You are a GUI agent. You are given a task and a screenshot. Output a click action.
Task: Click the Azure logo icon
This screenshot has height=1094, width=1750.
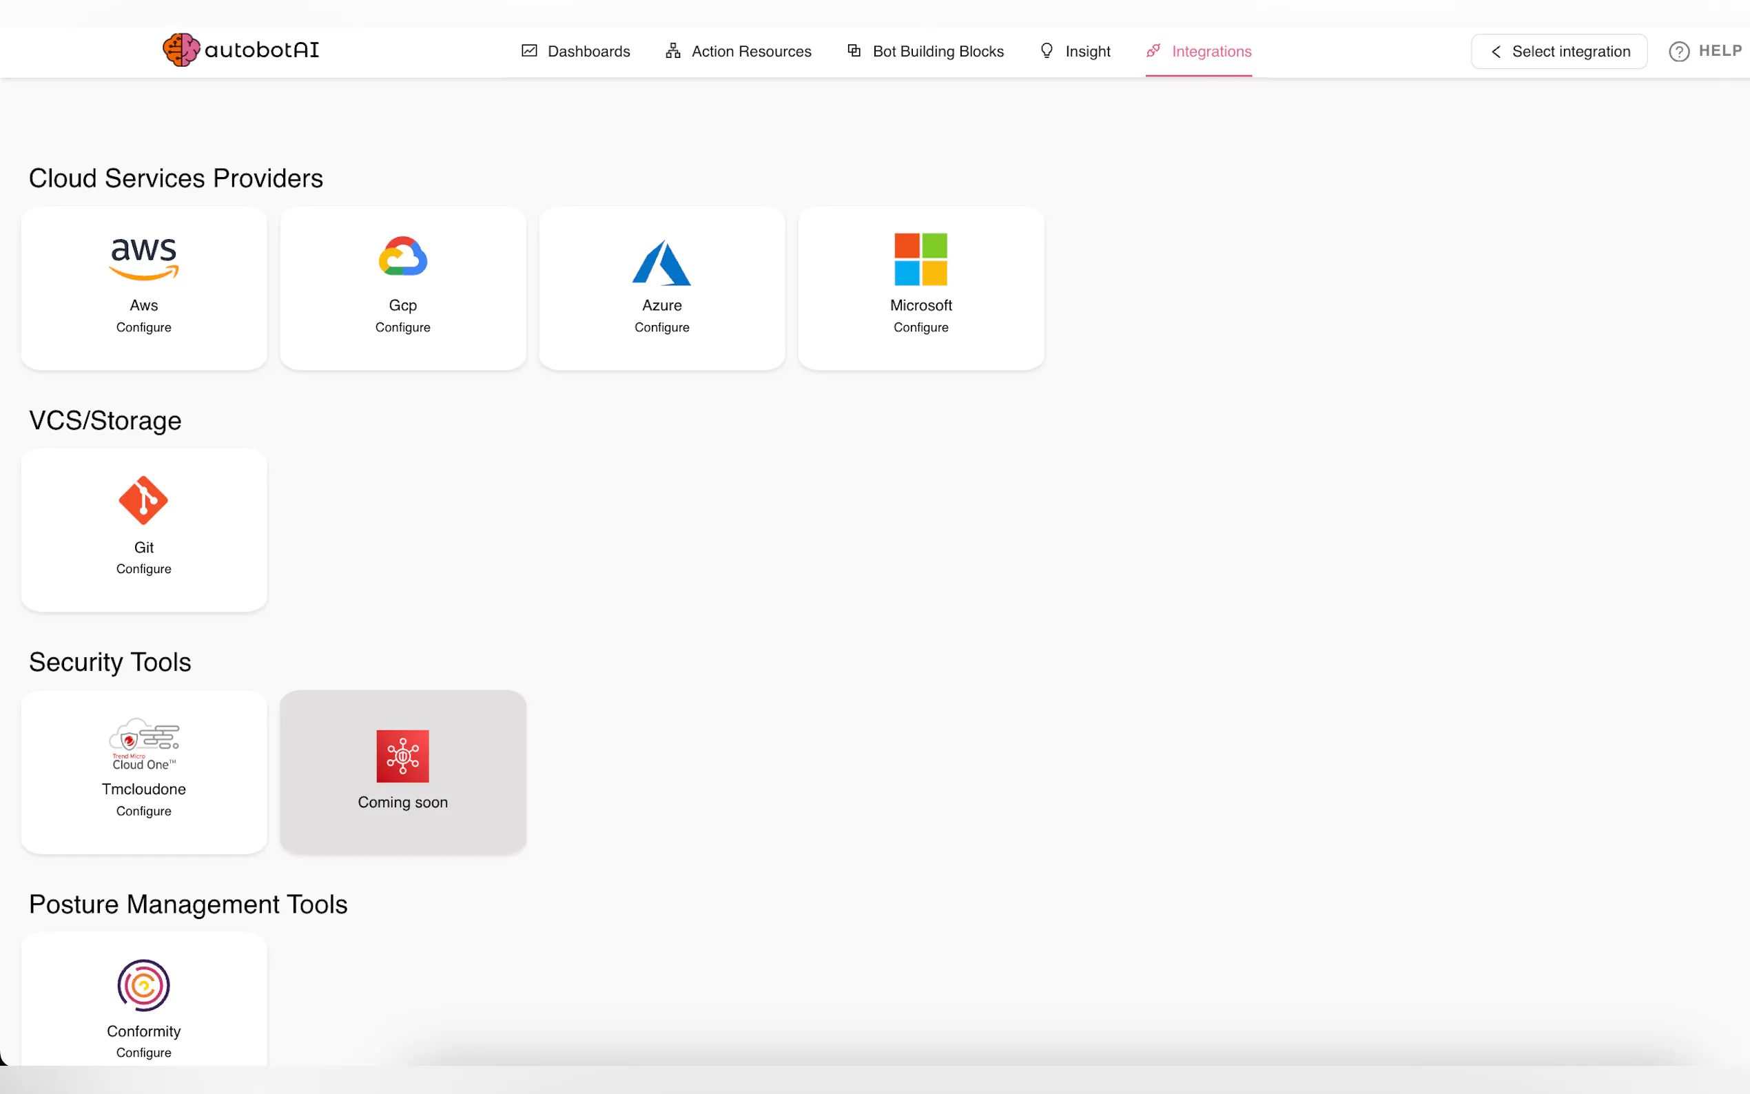coord(661,262)
